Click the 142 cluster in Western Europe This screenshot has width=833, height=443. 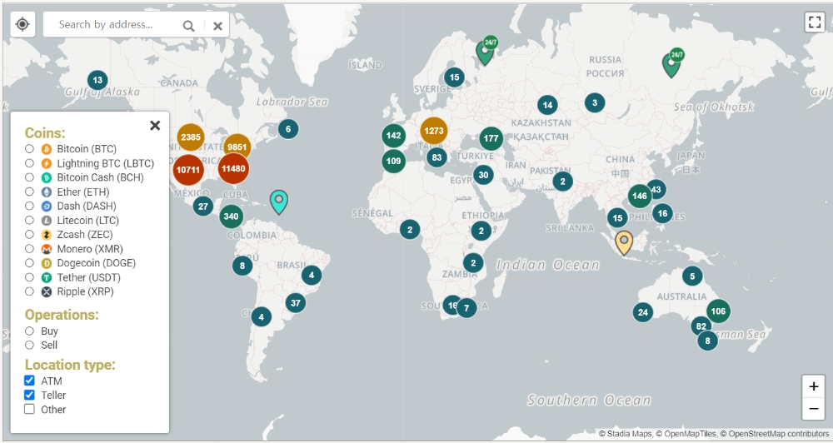[x=394, y=136]
